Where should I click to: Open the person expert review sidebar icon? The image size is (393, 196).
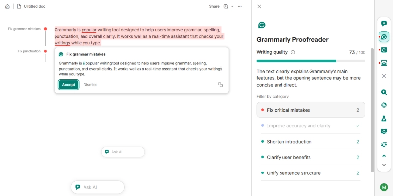[x=384, y=118]
